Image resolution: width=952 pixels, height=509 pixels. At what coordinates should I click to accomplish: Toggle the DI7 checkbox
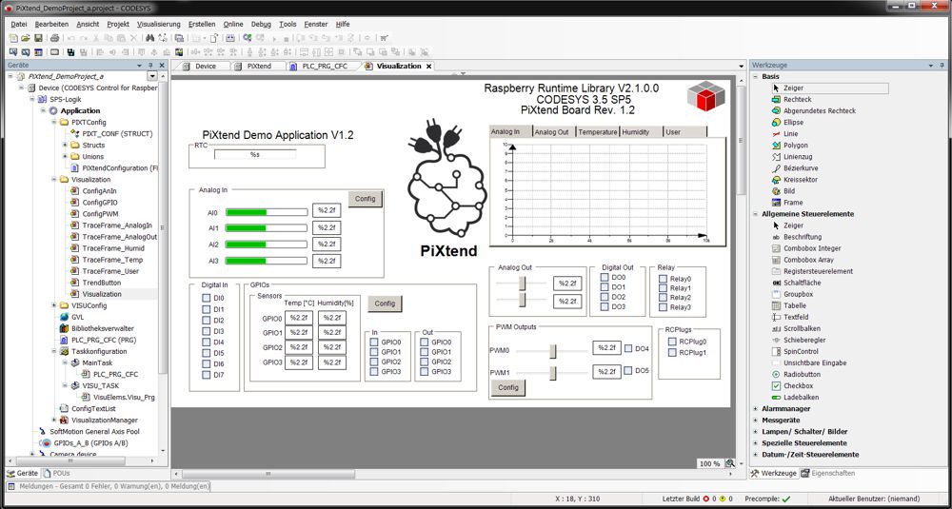coord(206,375)
